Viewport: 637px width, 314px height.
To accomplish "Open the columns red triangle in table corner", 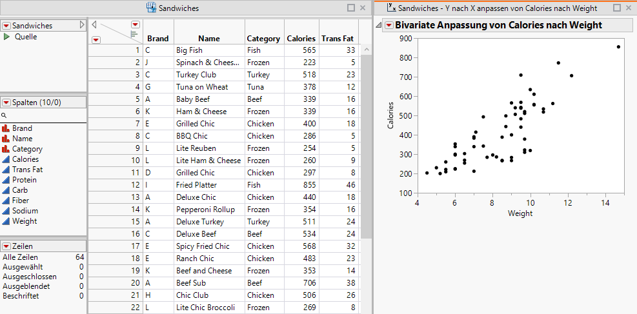I will [136, 25].
